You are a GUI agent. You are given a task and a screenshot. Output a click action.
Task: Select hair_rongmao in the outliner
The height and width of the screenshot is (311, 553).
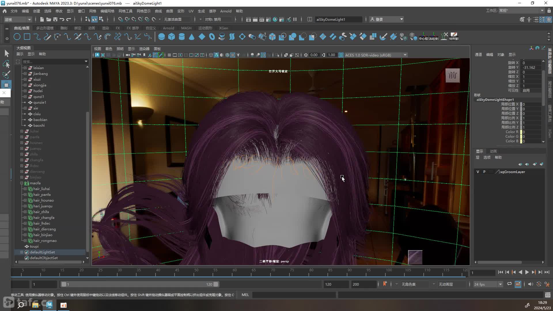click(45, 241)
